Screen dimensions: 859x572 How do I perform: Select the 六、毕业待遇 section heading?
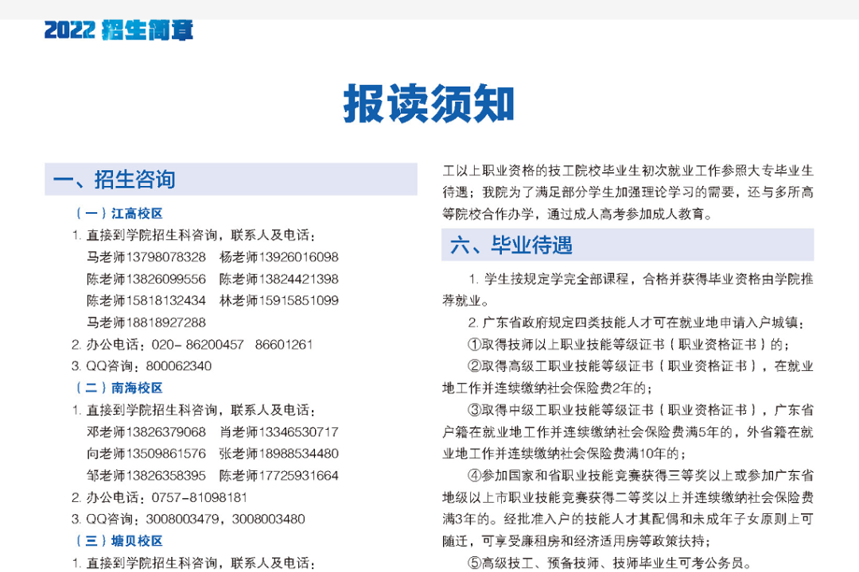click(x=628, y=245)
